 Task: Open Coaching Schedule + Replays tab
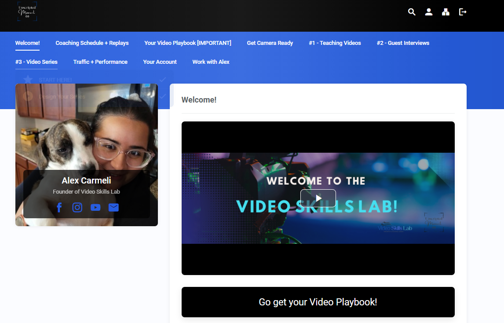tap(92, 43)
